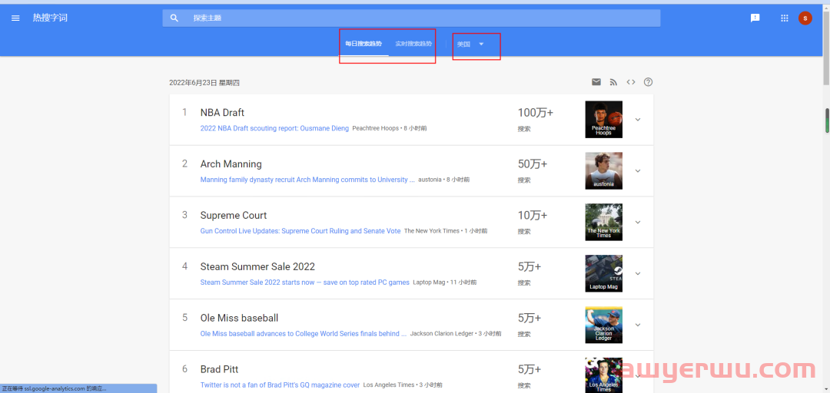The image size is (830, 393).
Task: Click the Ole Miss baseball title
Action: (239, 318)
